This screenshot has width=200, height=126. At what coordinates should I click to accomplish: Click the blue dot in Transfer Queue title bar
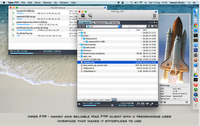click(105, 7)
